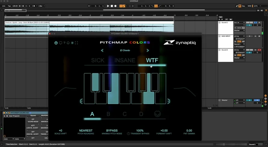Go to next preset after El Chordo
The width and height of the screenshot is (268, 147).
(x=148, y=51)
